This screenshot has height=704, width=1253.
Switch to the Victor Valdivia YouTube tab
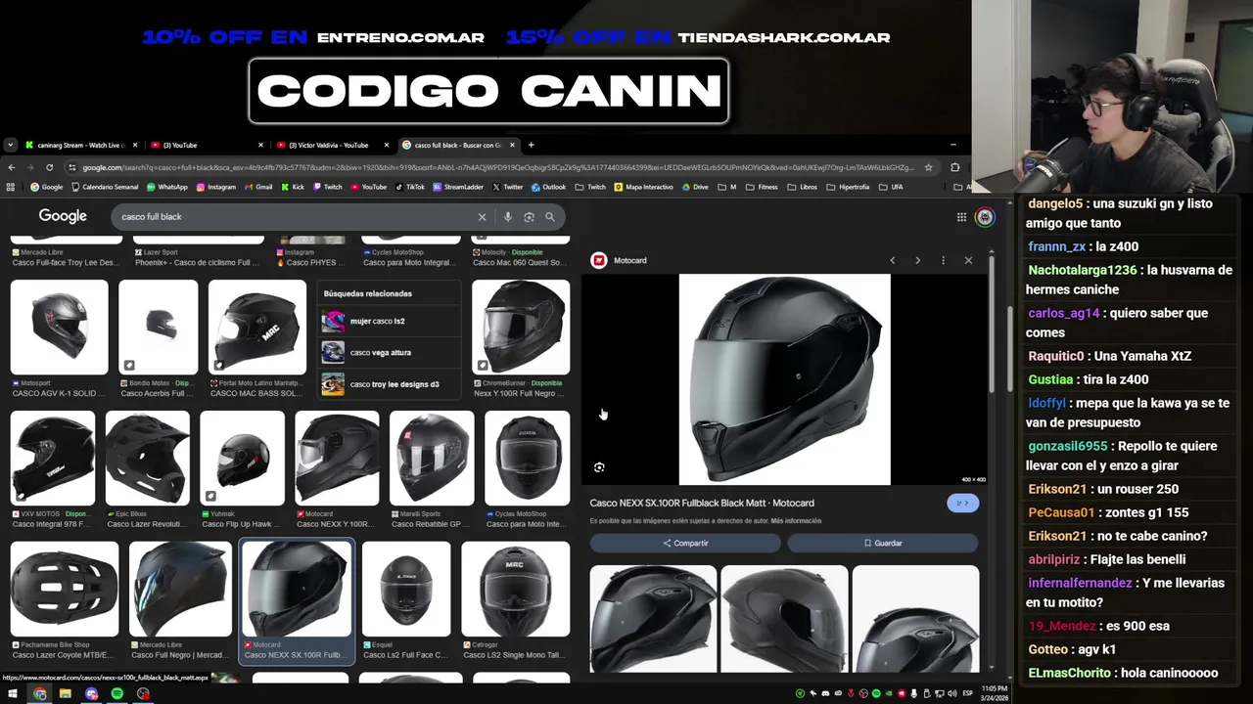331,145
